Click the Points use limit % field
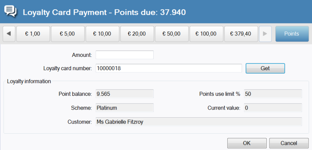The height and width of the screenshot is (150, 312). (273, 94)
